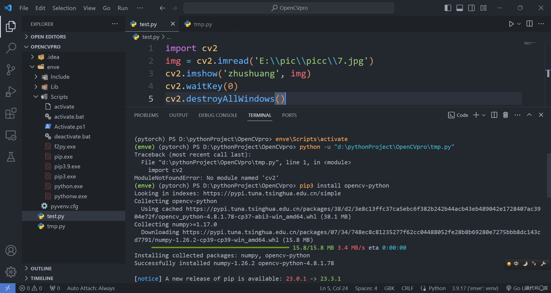
Task: Maximize the panel size with chevron
Action: [x=529, y=115]
